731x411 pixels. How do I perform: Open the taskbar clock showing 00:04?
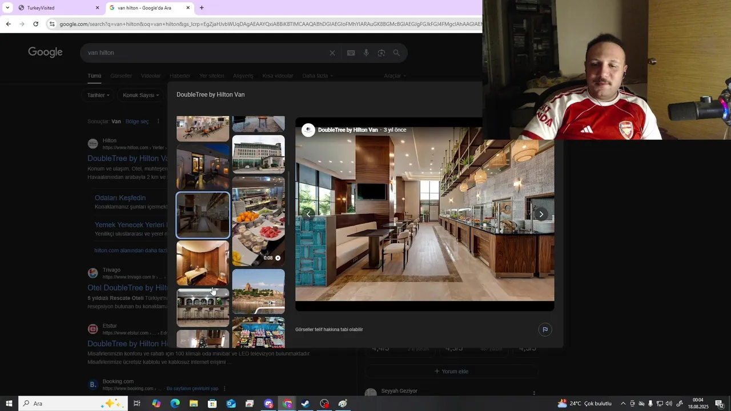coord(698,404)
